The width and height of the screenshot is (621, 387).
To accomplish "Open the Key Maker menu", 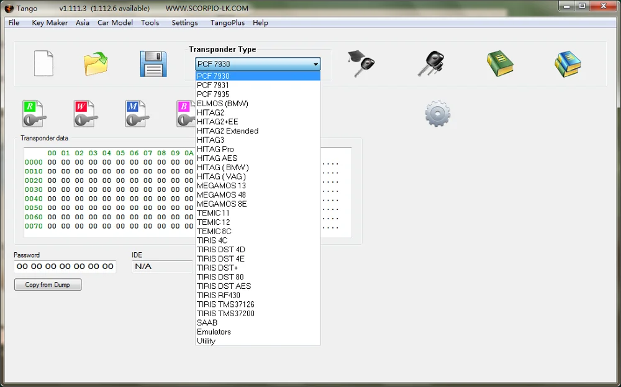I will tap(49, 22).
